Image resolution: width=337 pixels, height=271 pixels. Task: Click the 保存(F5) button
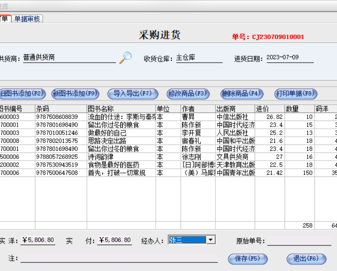pos(248,259)
